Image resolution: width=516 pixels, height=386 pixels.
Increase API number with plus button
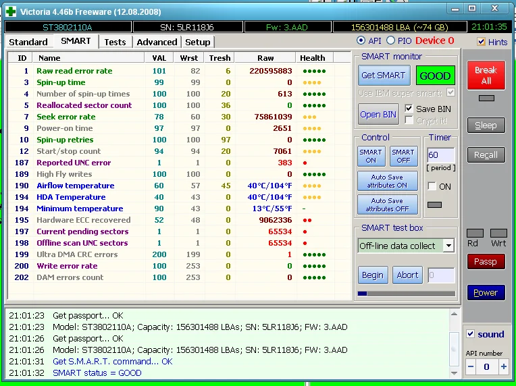coord(503,366)
